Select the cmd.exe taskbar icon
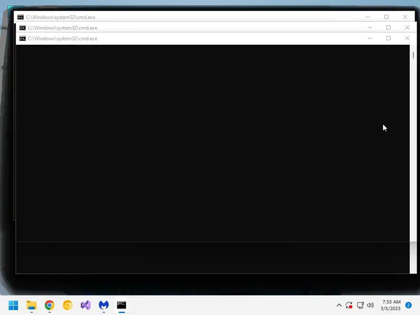 pyautogui.click(x=121, y=305)
